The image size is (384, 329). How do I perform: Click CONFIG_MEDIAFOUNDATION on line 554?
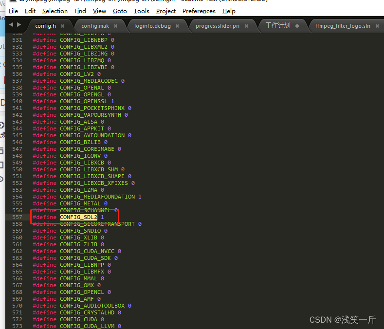coord(97,197)
